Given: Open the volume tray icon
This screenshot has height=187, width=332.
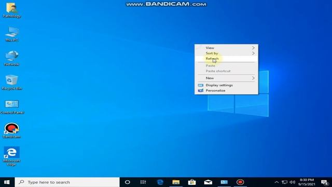Looking at the screenshot, I should tap(293, 182).
